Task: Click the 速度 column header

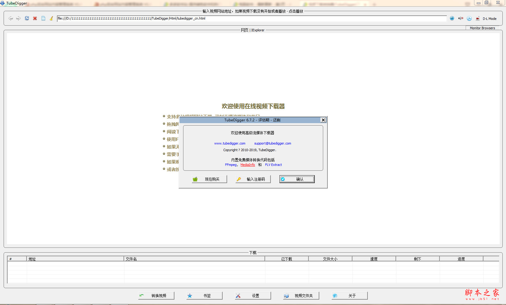Action: (x=374, y=259)
